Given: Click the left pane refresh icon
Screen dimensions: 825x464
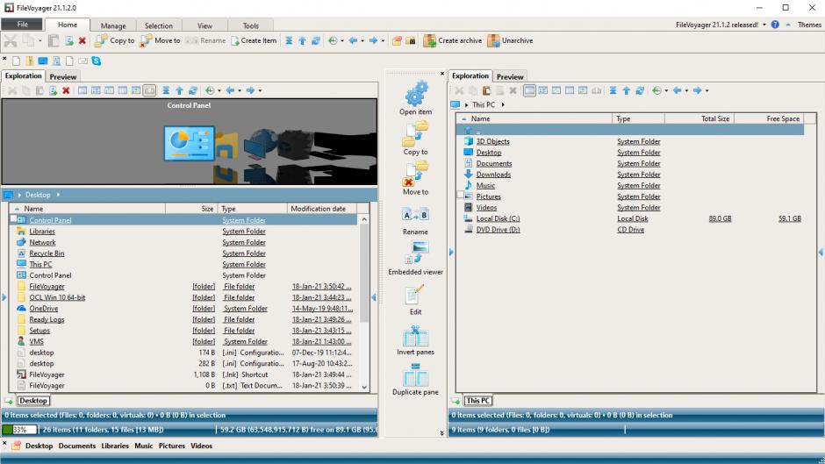Looking at the screenshot, I should pos(193,90).
